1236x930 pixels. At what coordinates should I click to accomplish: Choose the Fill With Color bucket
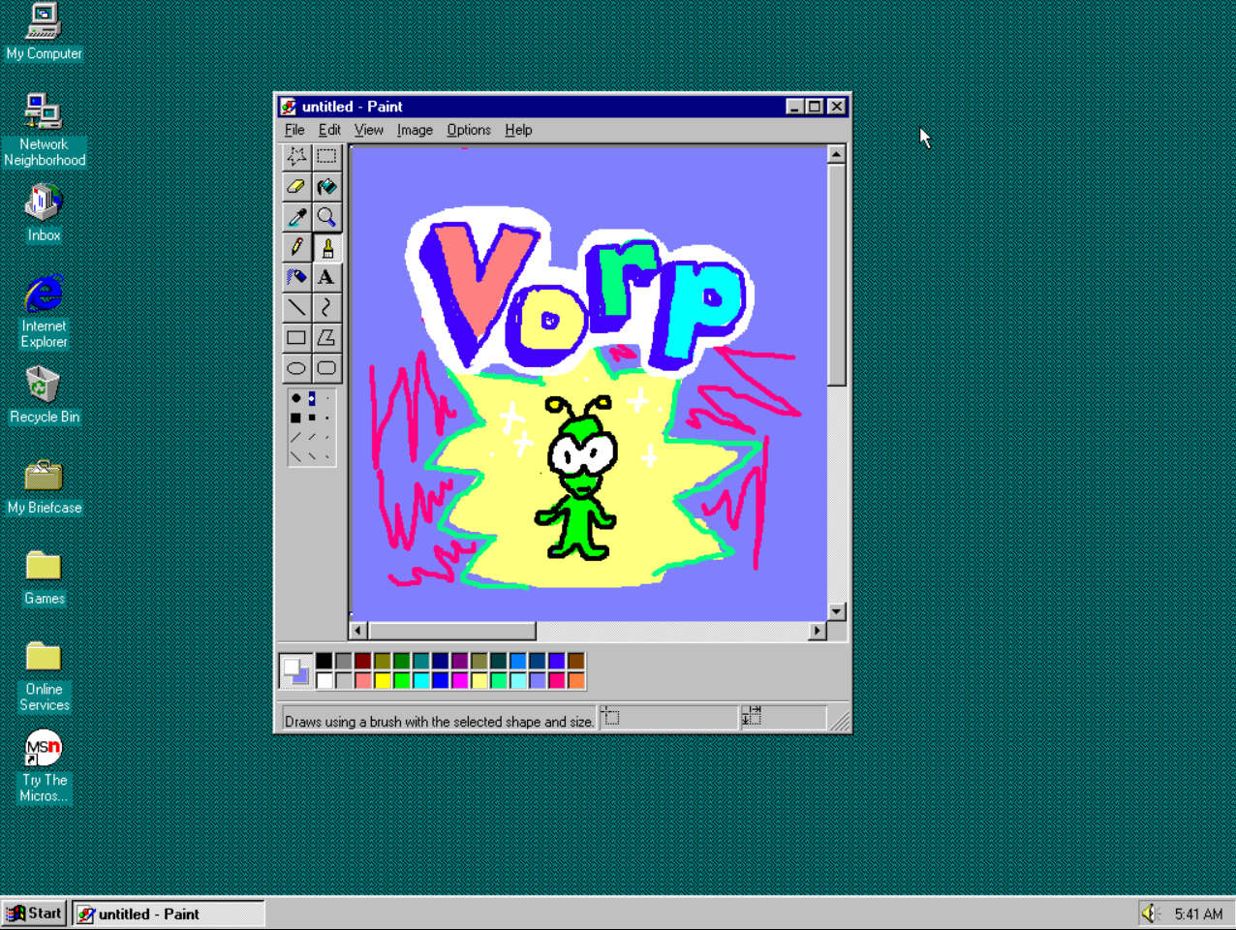coord(326,186)
